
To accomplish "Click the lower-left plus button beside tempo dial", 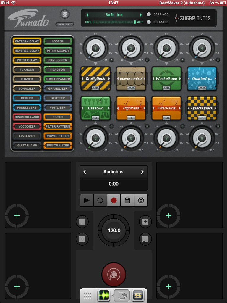I will point(82,239).
